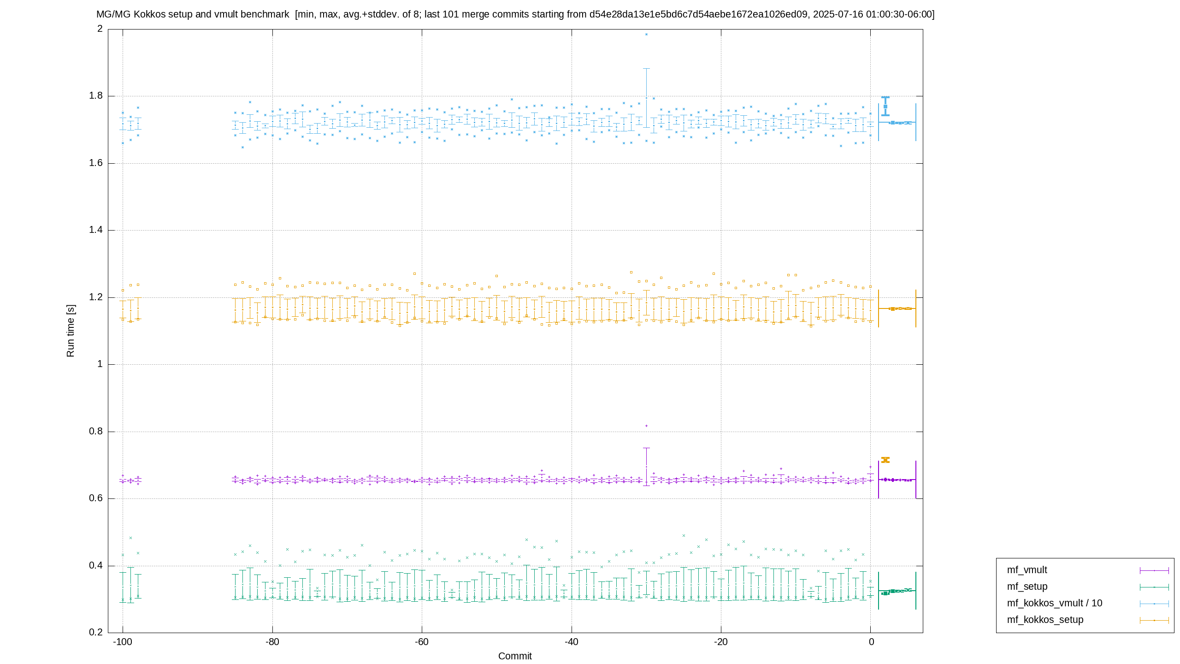Select the mf_kokkos_setup legend label
The width and height of the screenshot is (1180, 664).
1045,620
